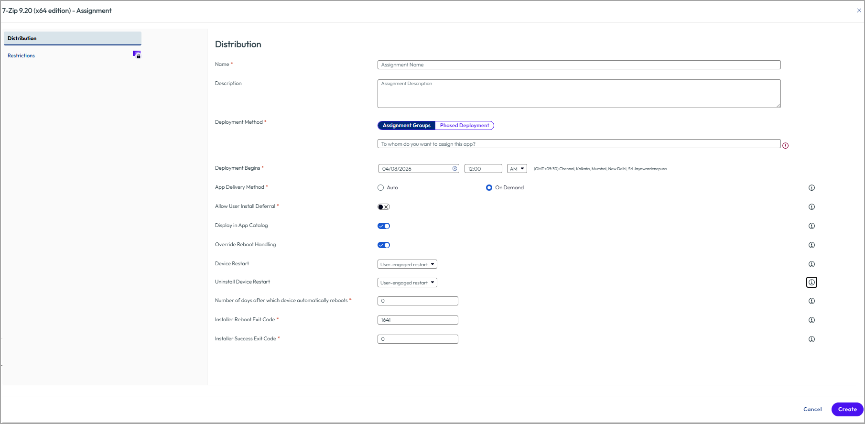Screen dimensions: 865x424
Task: Click the info icon beside App Delivery Method
Action: pos(811,188)
